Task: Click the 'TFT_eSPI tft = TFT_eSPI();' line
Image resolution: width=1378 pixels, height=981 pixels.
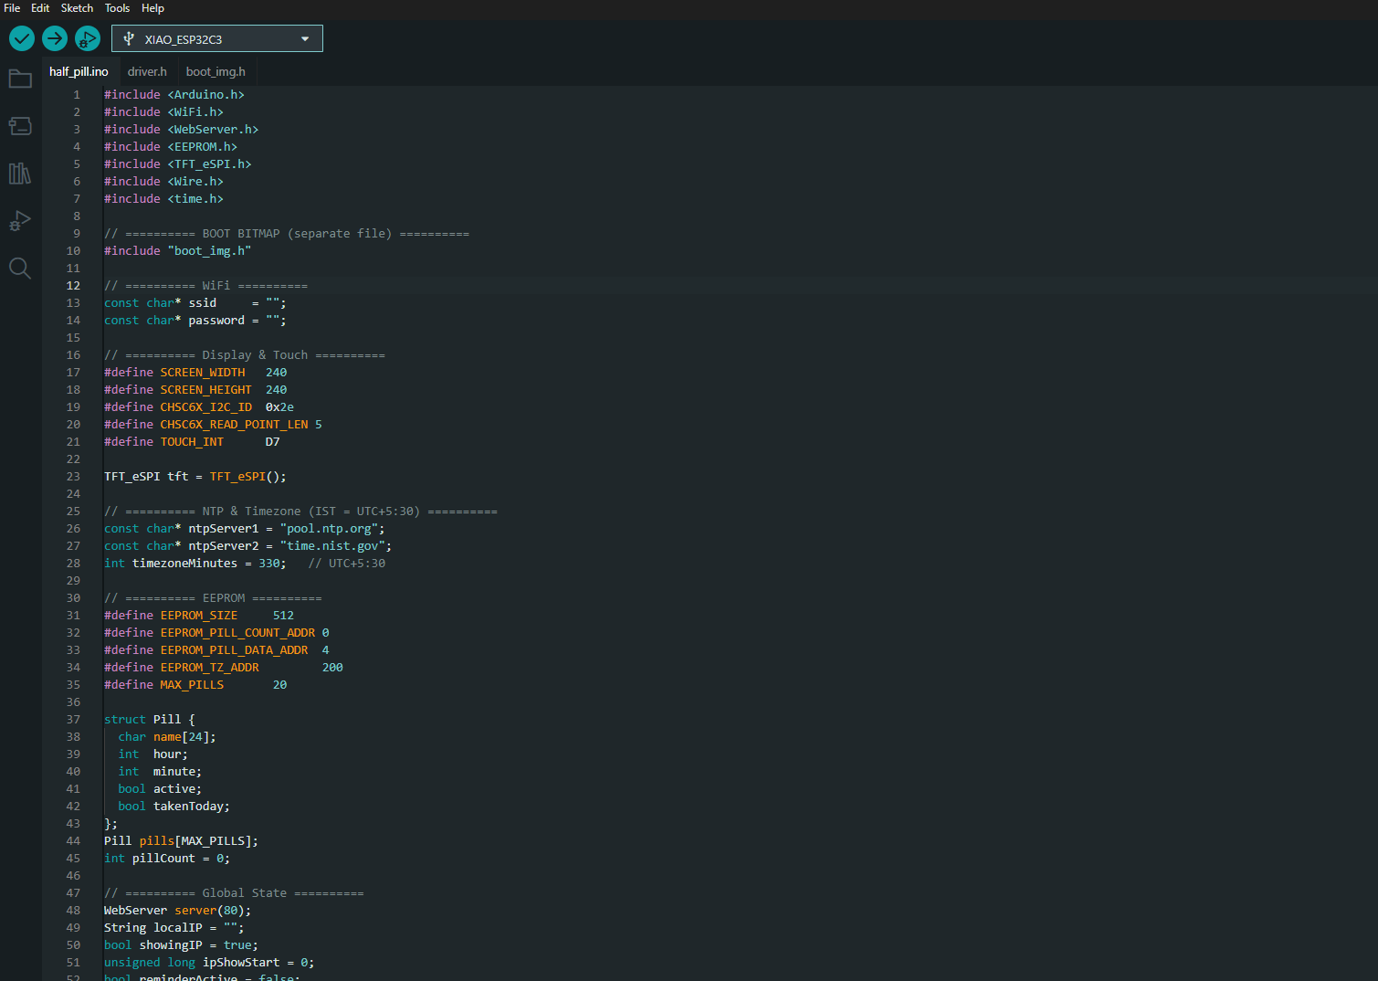Action: (x=195, y=477)
